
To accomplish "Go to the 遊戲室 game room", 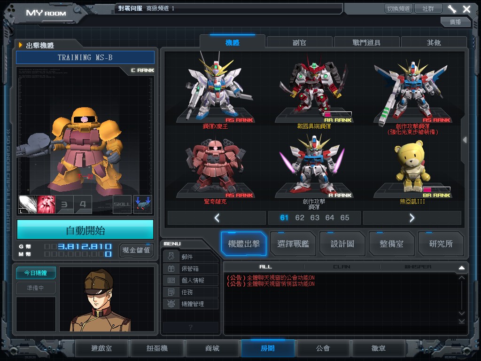I will click(101, 348).
